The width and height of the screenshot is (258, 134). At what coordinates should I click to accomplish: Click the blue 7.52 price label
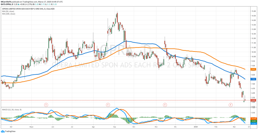point(253,79)
